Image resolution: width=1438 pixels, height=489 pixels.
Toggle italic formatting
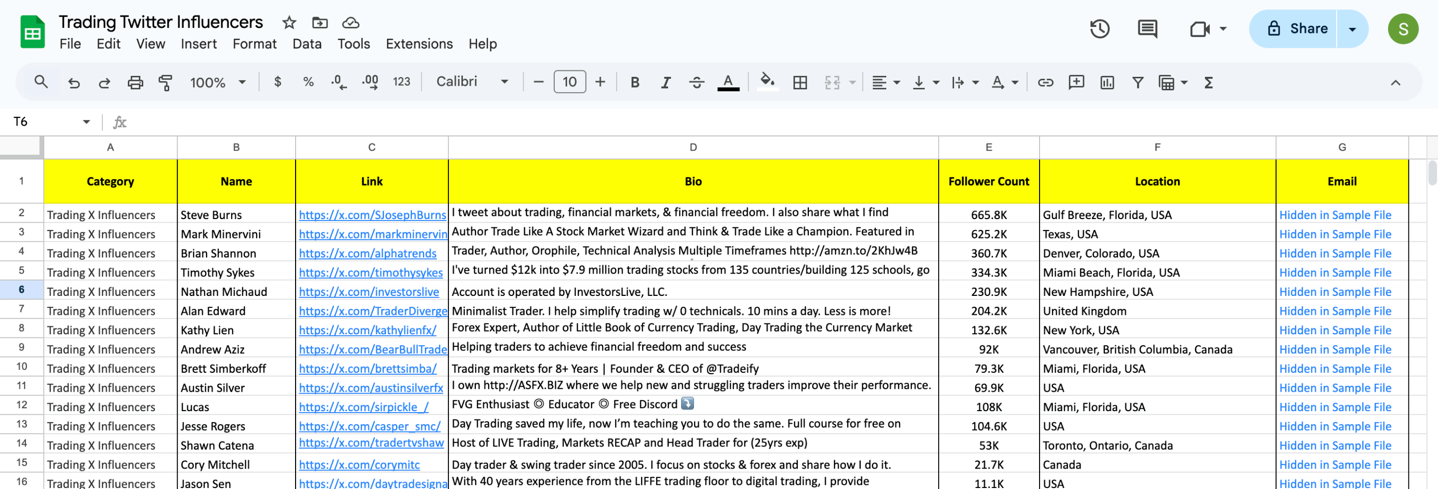click(x=666, y=82)
